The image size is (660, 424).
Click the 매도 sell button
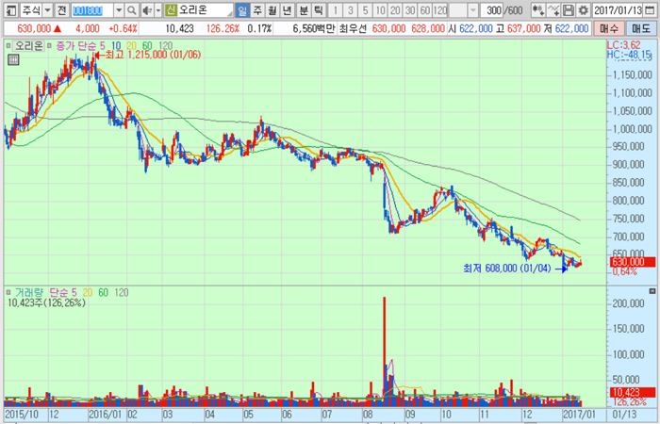(642, 28)
